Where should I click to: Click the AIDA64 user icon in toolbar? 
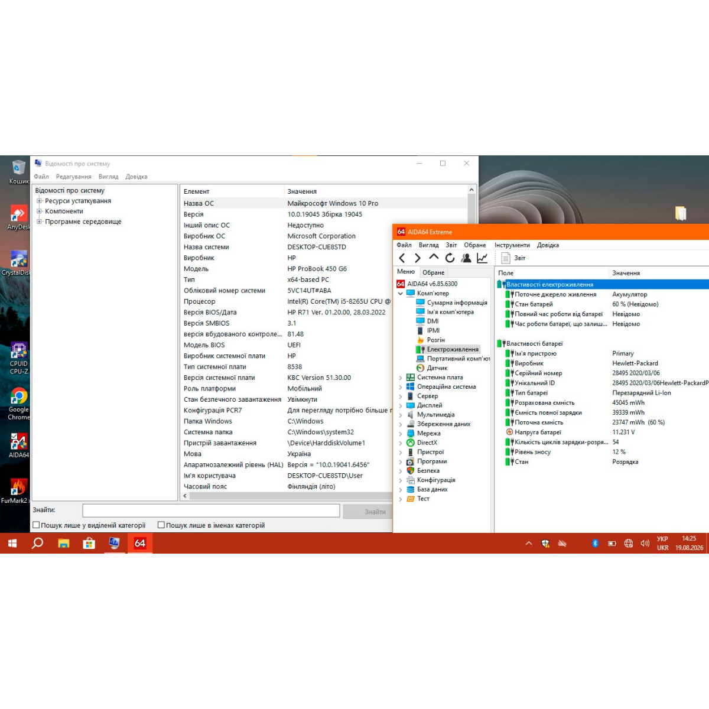pos(466,258)
